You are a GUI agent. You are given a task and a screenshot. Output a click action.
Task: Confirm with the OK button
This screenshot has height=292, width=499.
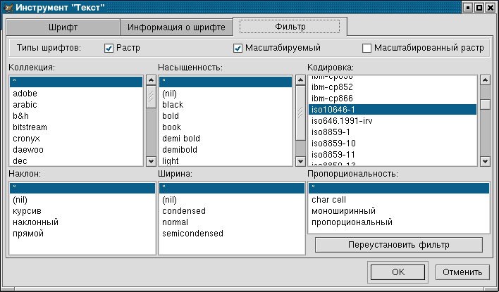(398, 272)
